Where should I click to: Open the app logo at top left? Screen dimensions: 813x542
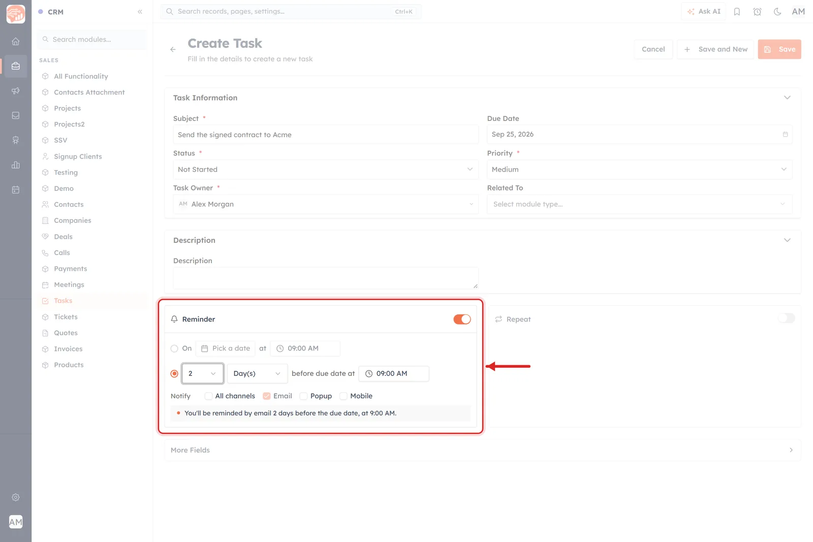[16, 14]
